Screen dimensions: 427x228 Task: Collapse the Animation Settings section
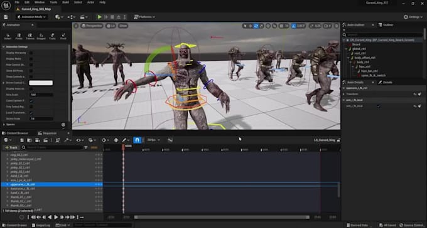pos(4,47)
